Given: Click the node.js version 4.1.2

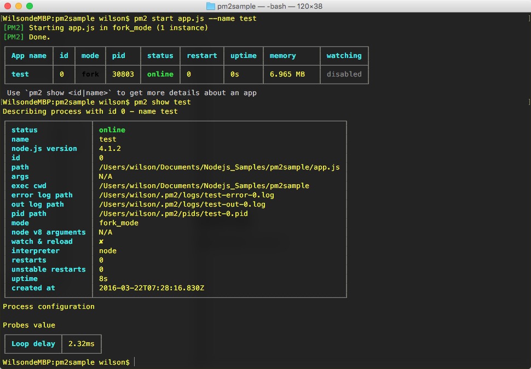Looking at the screenshot, I should click(110, 149).
